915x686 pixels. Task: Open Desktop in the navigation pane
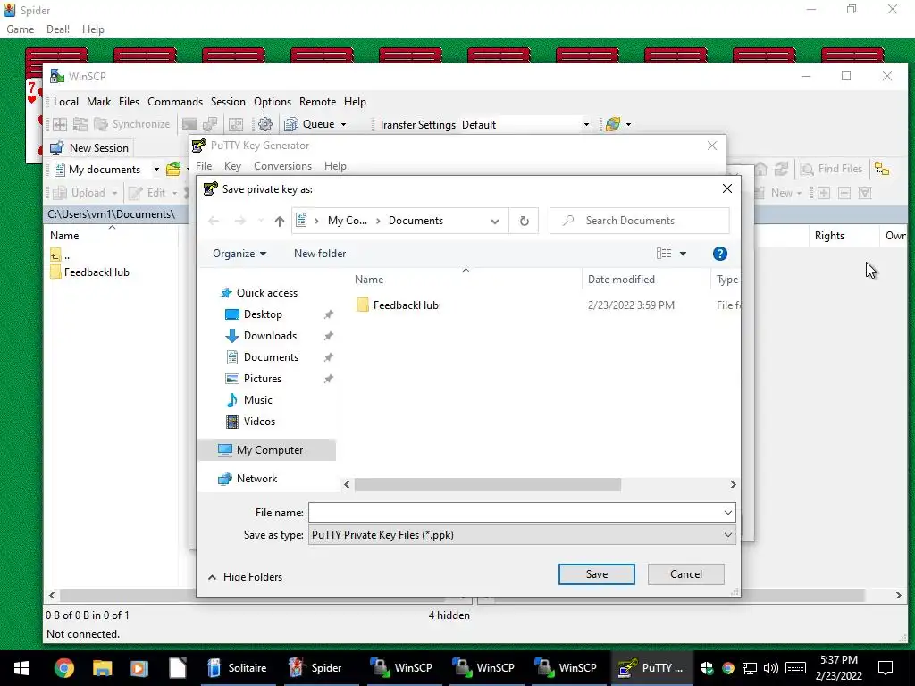pyautogui.click(x=263, y=314)
